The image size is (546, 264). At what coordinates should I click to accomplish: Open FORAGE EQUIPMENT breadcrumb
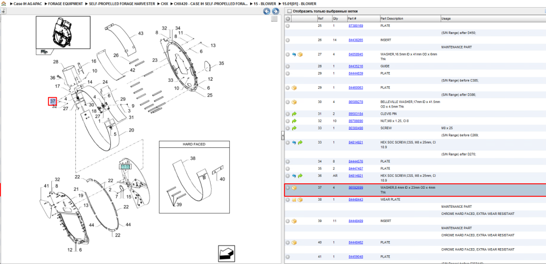[x=65, y=4]
